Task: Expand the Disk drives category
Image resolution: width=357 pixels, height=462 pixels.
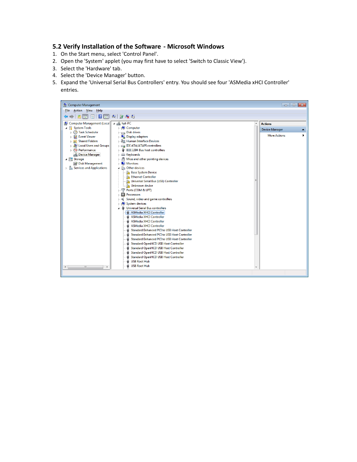Action: 119,132
